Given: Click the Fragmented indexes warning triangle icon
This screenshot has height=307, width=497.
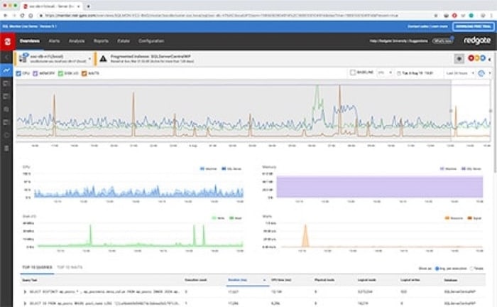Looking at the screenshot, I should [103, 59].
